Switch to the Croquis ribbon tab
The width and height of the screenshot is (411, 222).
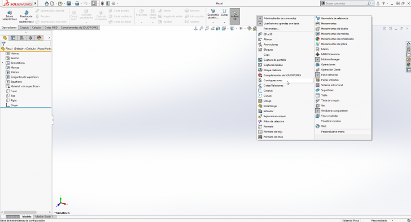[x=24, y=28]
